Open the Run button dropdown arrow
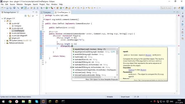The width and height of the screenshot is (185, 104). click(x=49, y=8)
